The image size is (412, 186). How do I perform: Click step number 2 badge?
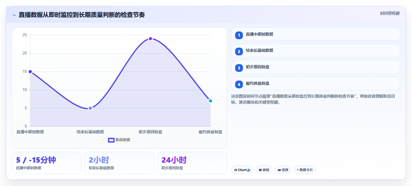pos(239,52)
